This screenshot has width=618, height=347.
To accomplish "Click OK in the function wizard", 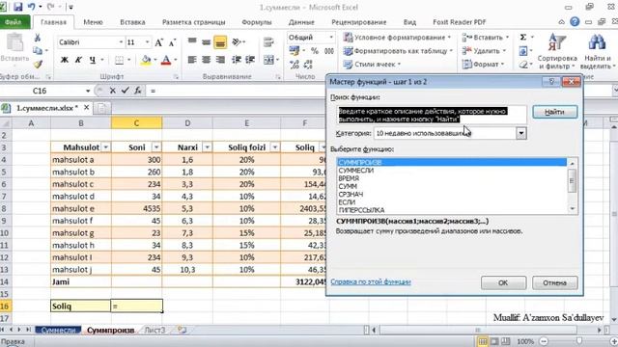I will [x=503, y=282].
